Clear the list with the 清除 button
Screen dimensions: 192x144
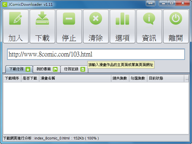click(96, 27)
